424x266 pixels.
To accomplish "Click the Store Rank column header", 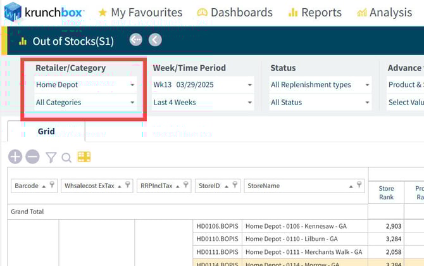I will click(386, 193).
